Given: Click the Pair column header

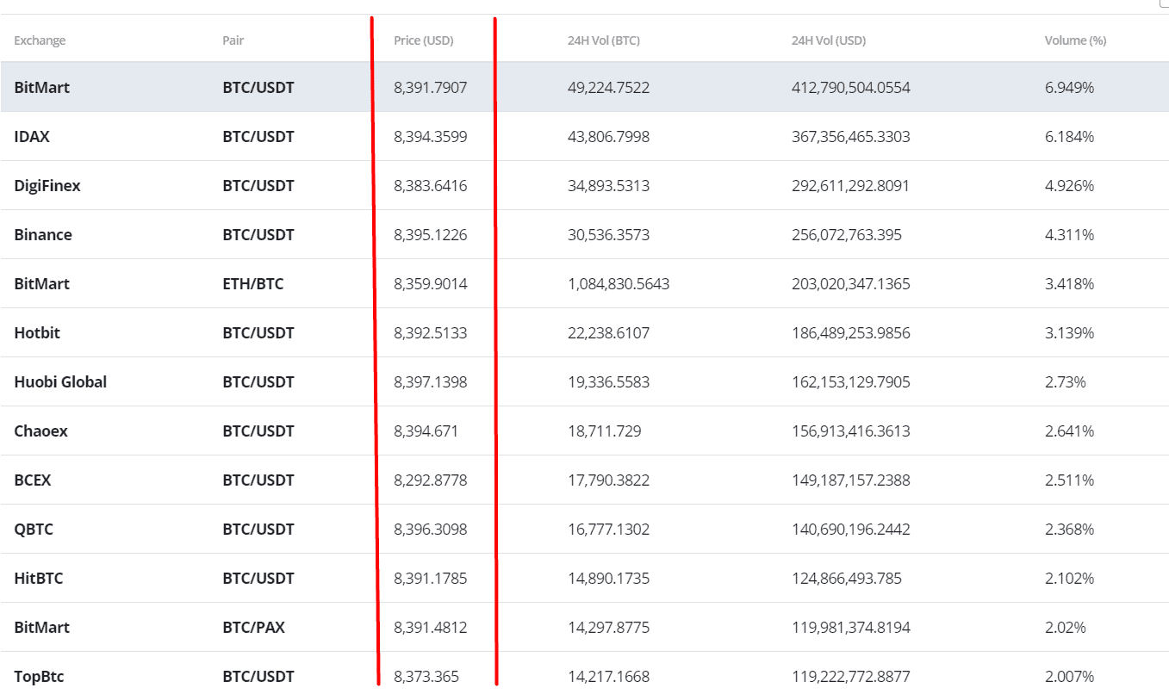Looking at the screenshot, I should [x=233, y=40].
